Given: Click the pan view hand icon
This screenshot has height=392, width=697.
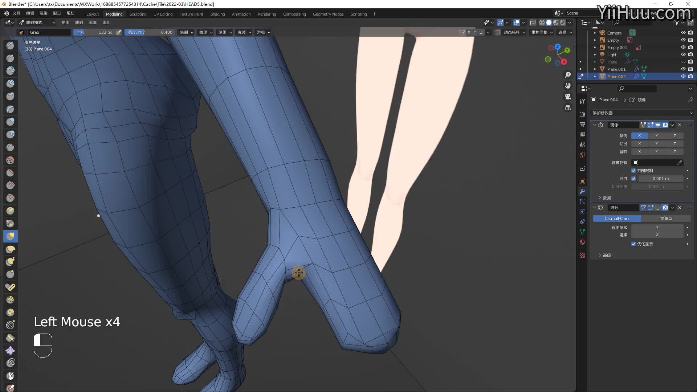Looking at the screenshot, I should pos(568,86).
